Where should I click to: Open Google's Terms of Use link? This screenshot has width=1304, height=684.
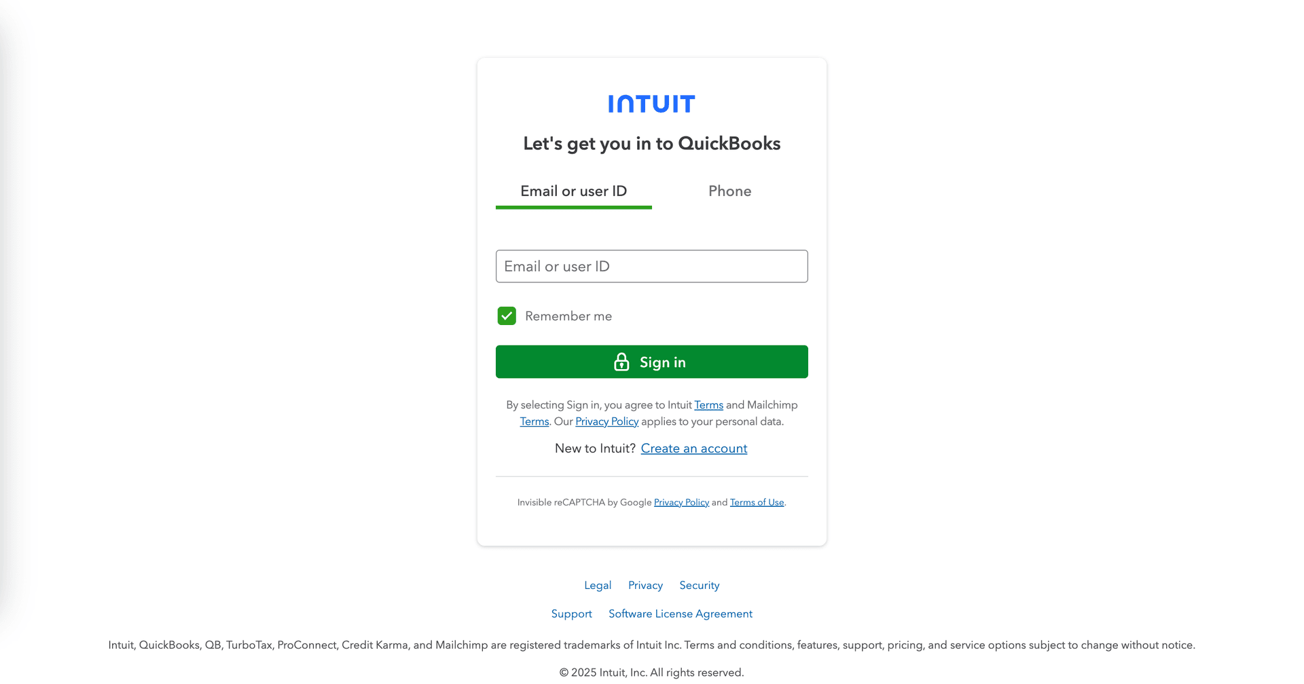click(x=757, y=502)
